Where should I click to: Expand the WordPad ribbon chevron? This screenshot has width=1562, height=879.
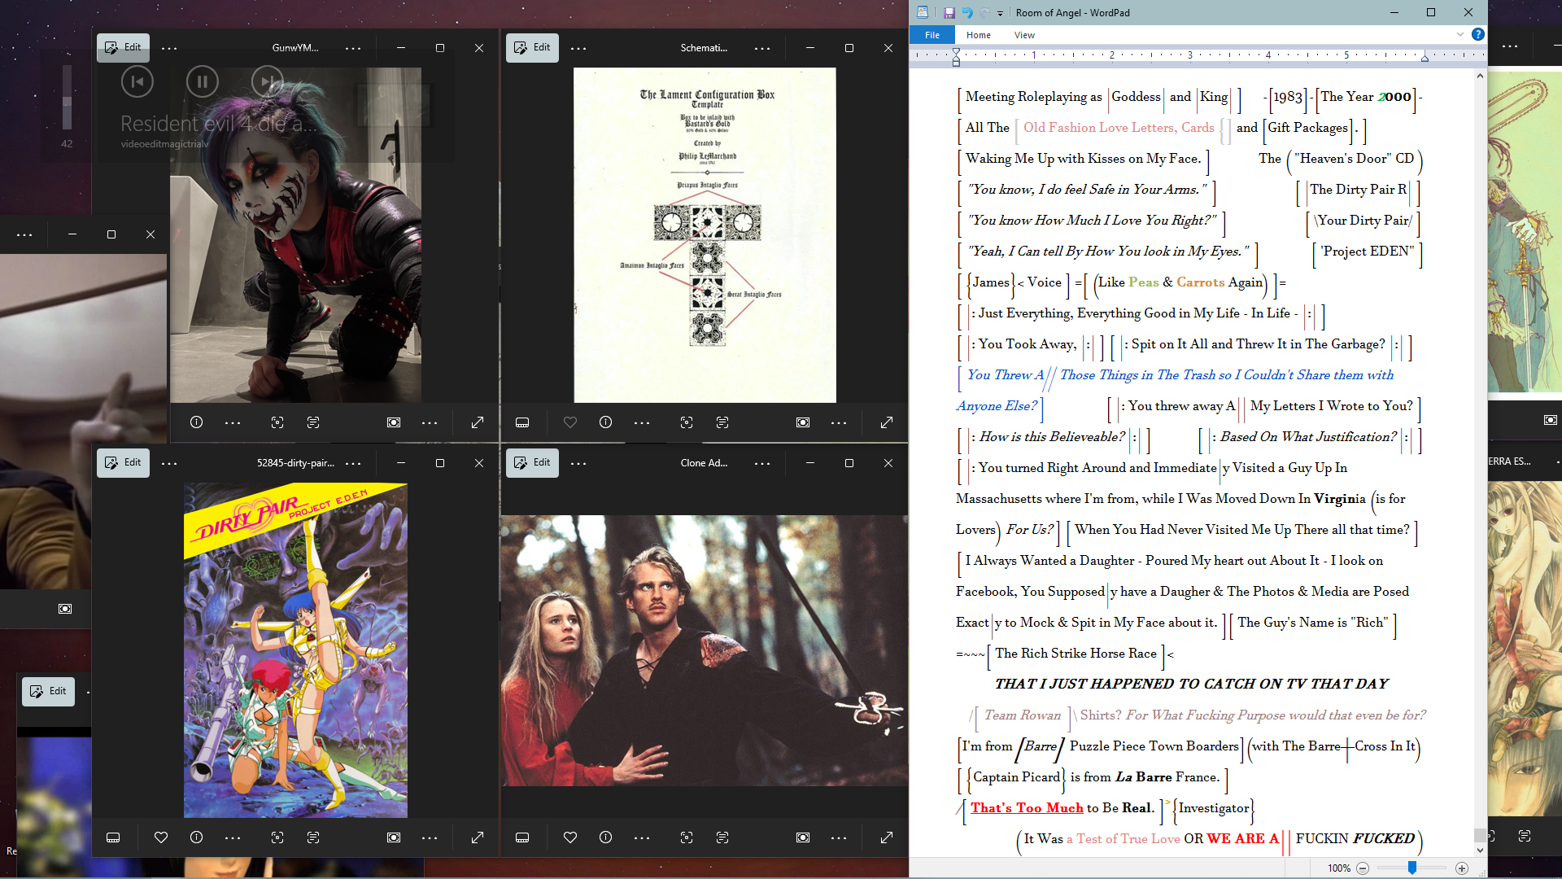tap(1460, 34)
